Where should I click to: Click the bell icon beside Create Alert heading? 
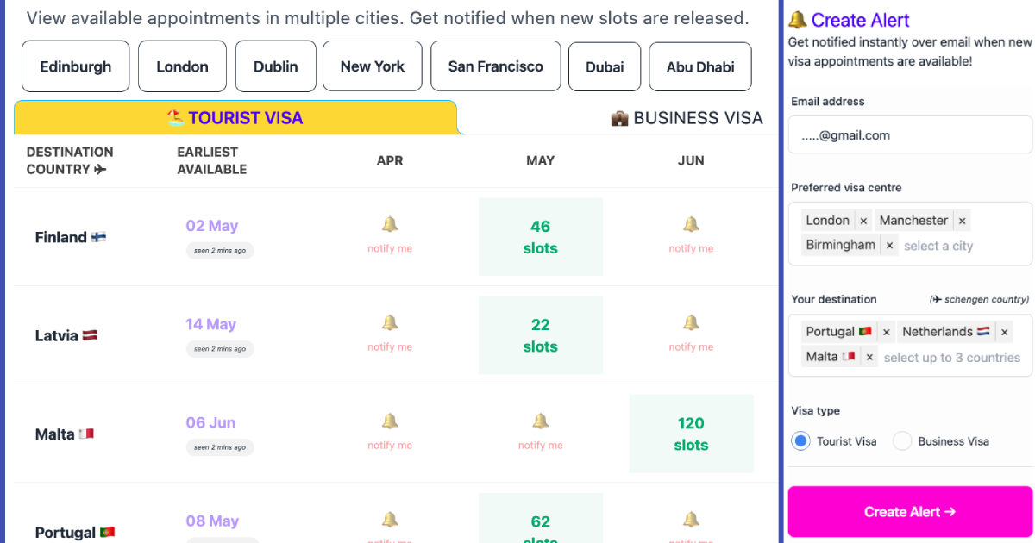pos(798,20)
